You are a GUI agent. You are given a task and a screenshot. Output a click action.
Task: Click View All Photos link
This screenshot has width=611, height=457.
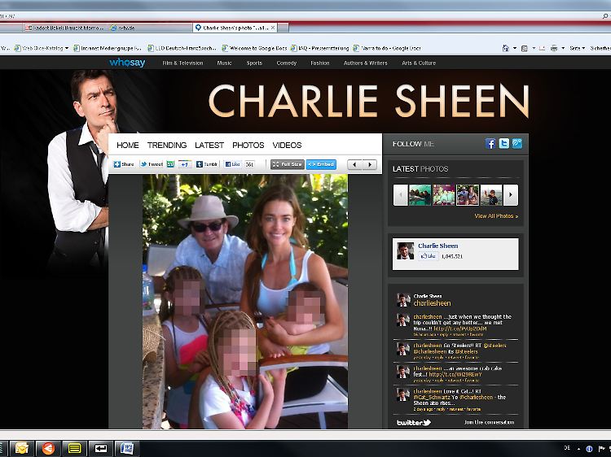[496, 215]
